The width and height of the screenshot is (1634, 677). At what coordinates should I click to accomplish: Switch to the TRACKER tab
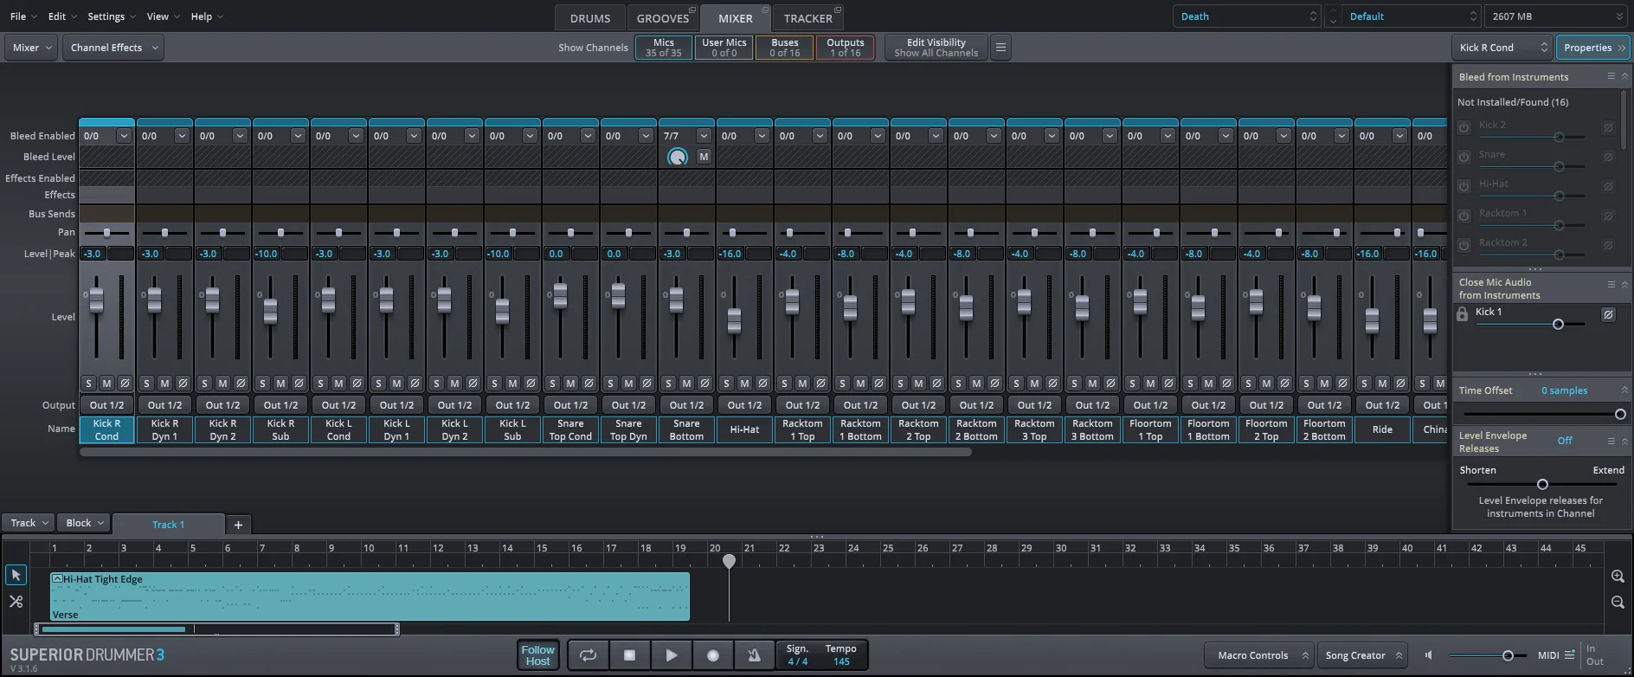coord(808,18)
